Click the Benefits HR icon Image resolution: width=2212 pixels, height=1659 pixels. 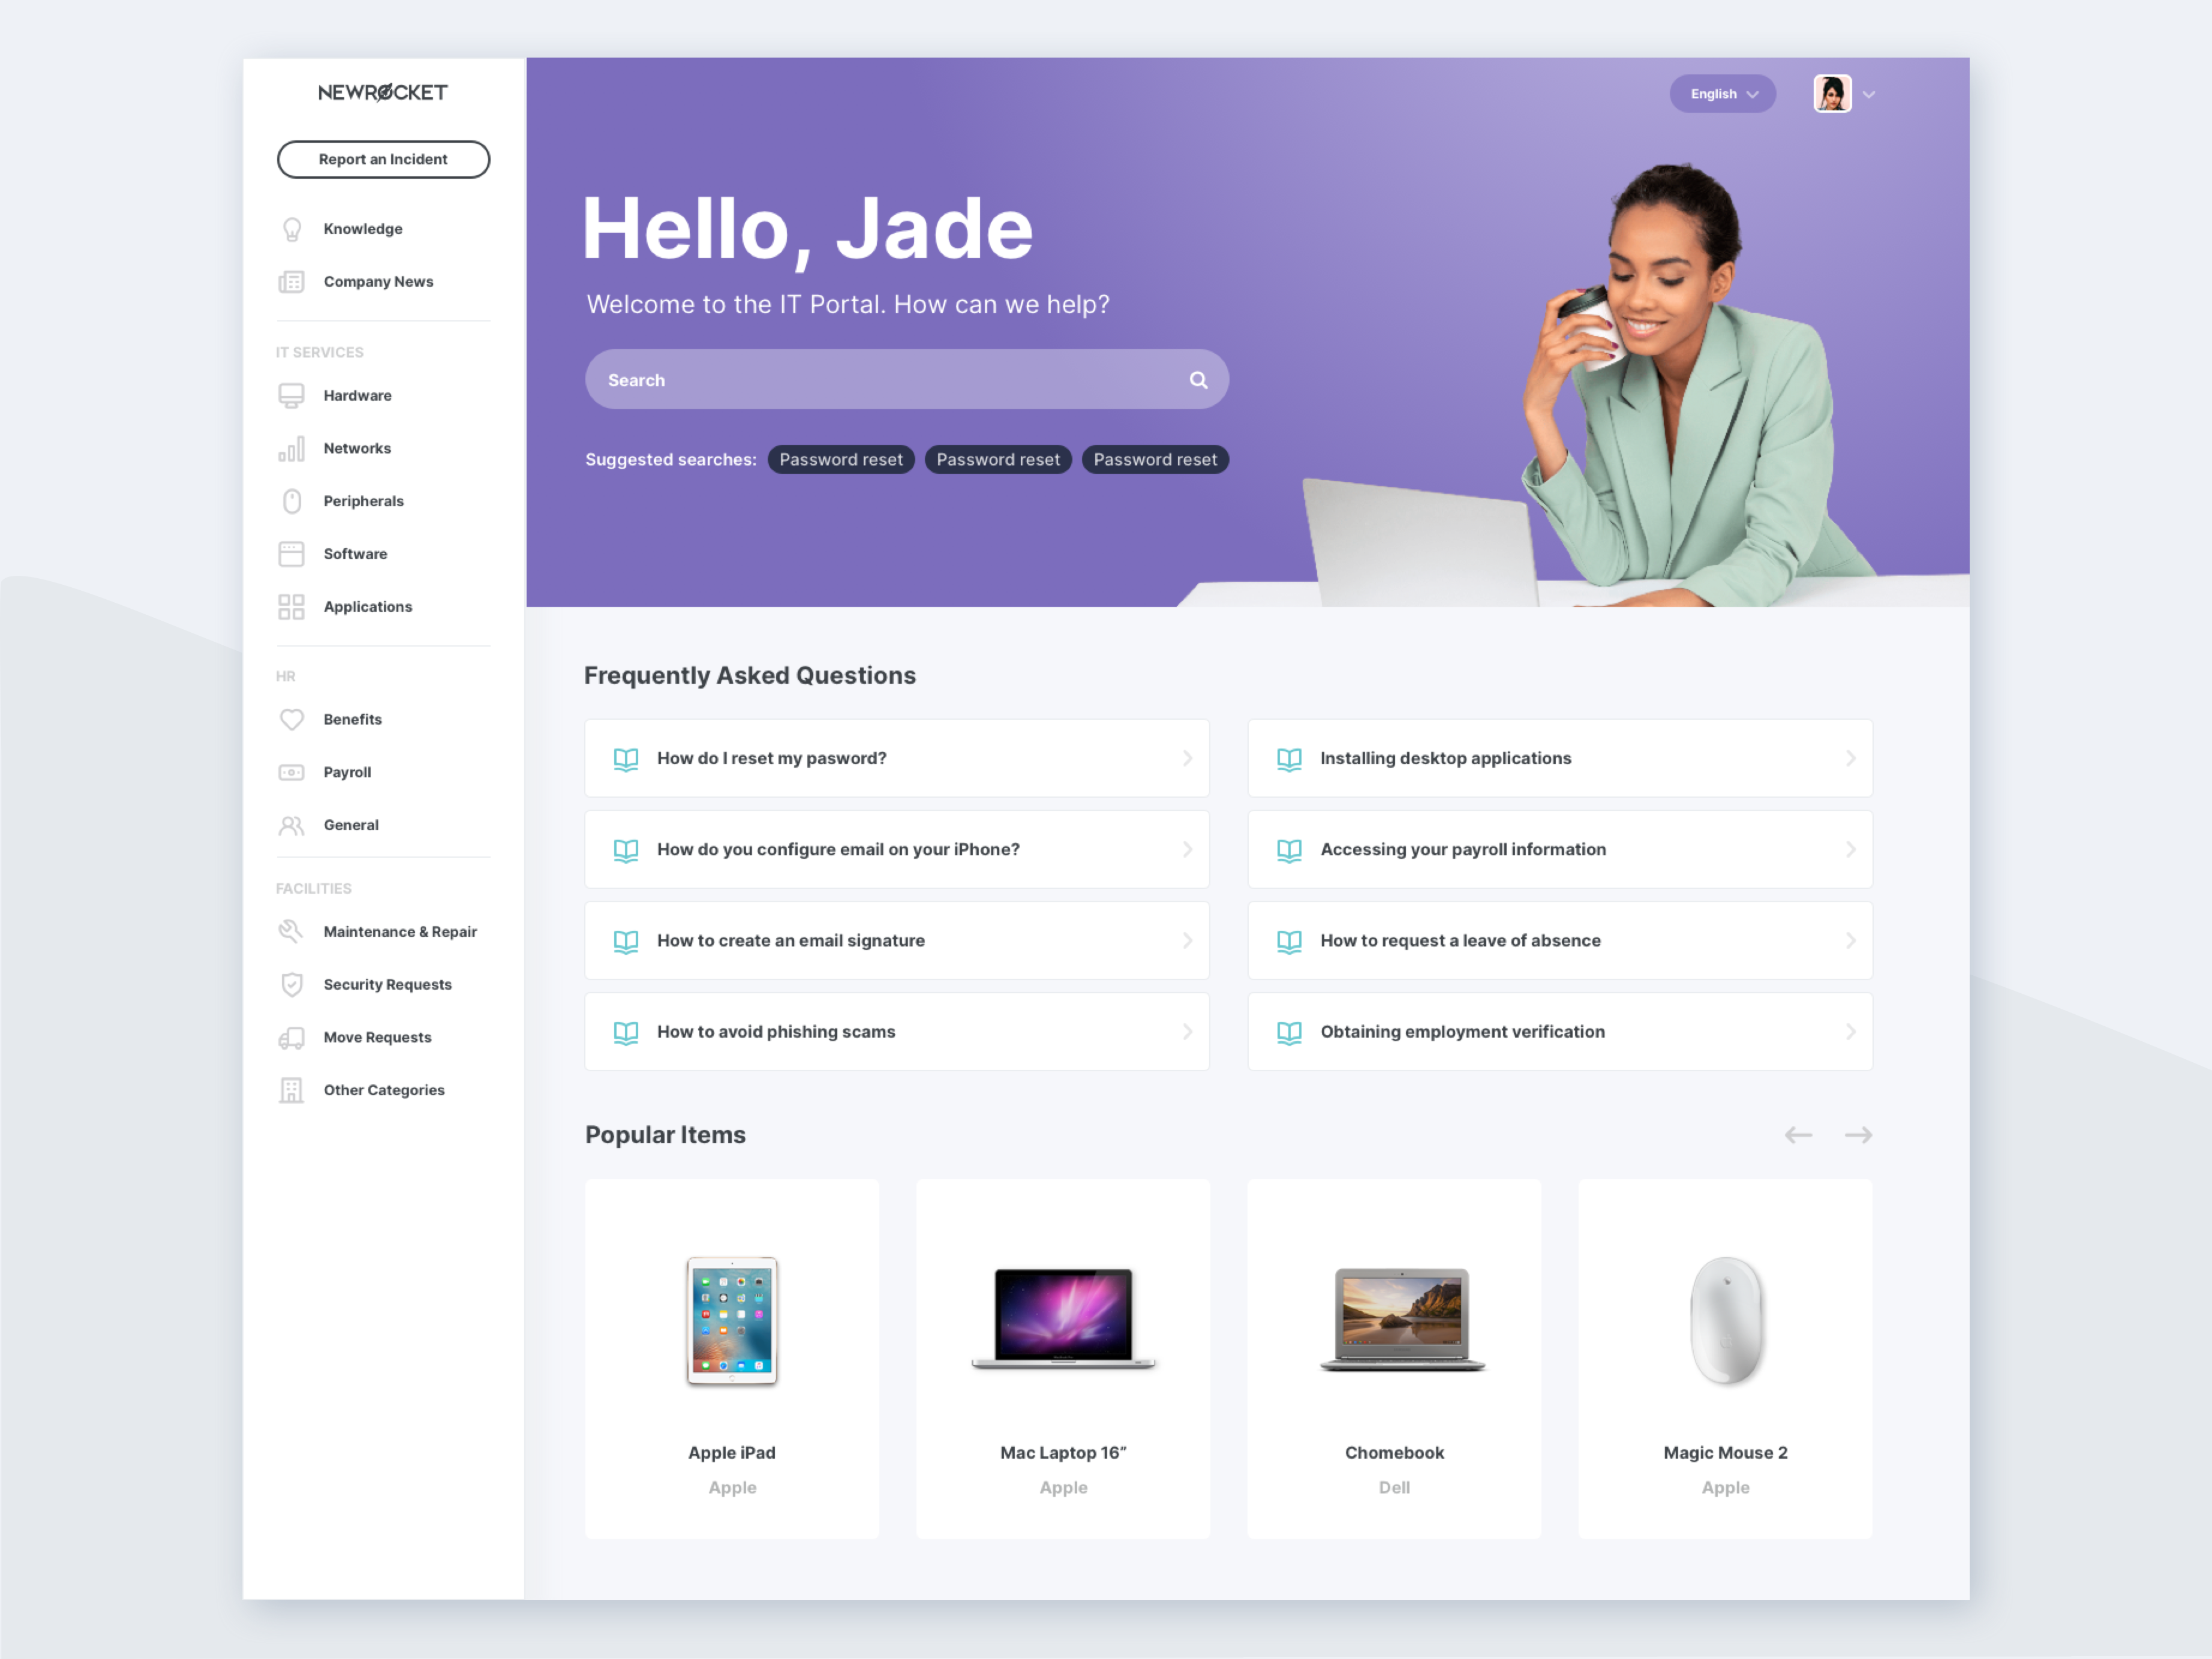pyautogui.click(x=291, y=718)
